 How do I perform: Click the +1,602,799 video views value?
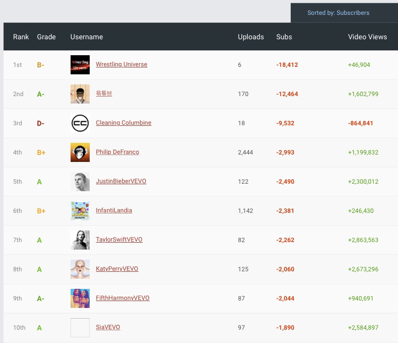[363, 94]
